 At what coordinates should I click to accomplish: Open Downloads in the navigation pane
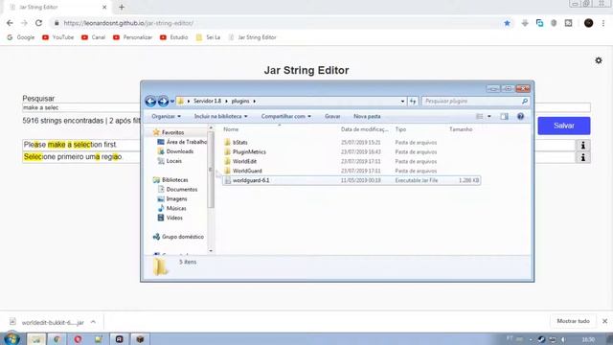(x=179, y=151)
